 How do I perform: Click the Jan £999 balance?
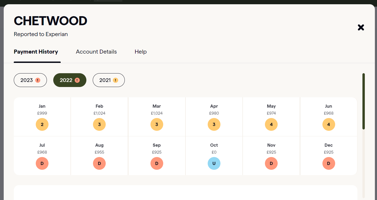click(42, 113)
